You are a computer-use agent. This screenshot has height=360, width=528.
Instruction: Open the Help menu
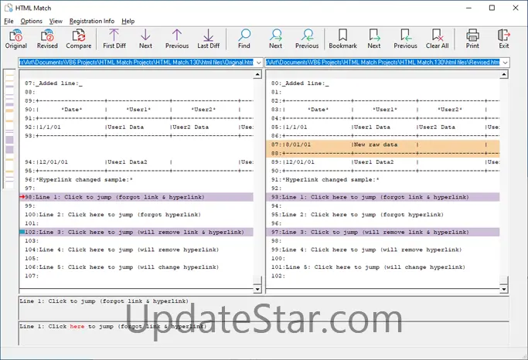click(x=128, y=21)
